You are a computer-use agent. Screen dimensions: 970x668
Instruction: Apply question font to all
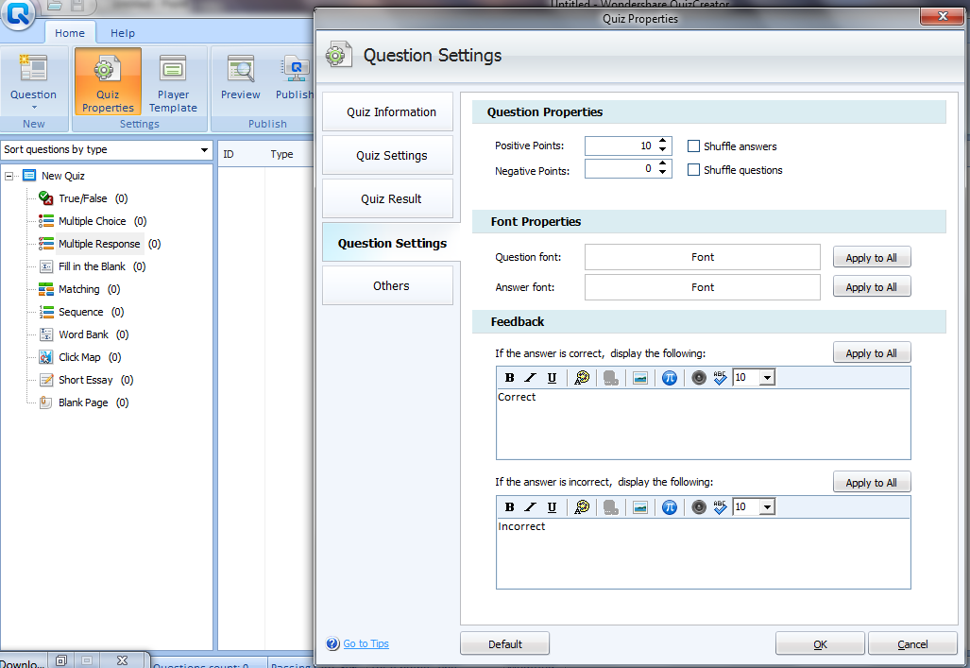pyautogui.click(x=872, y=258)
